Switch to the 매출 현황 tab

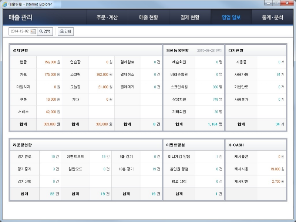(x=148, y=17)
